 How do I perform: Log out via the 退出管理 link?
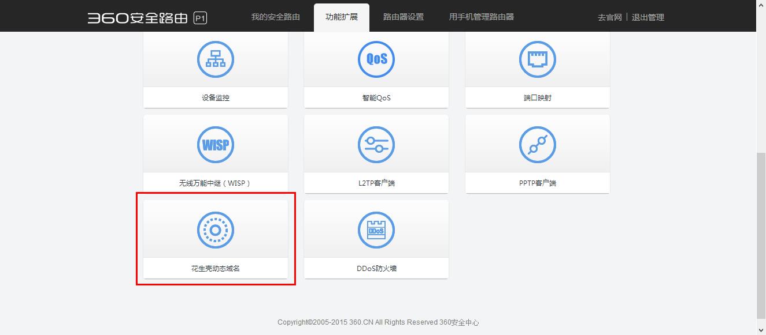pos(647,17)
